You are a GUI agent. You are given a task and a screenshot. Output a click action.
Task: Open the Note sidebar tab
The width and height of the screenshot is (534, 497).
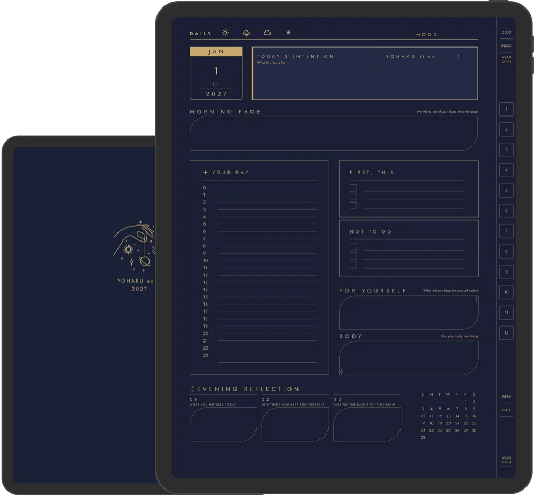pos(506,410)
